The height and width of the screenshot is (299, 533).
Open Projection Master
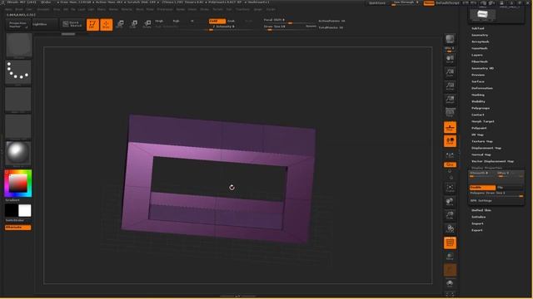point(17,24)
